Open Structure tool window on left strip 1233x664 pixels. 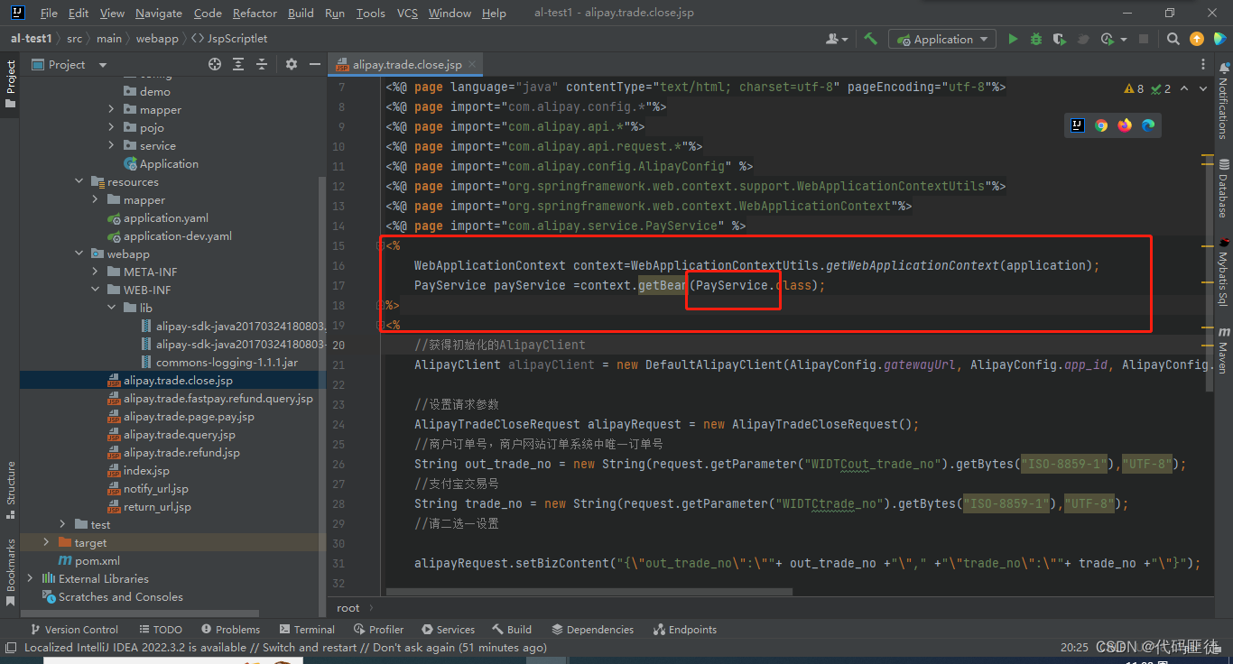pyautogui.click(x=10, y=490)
